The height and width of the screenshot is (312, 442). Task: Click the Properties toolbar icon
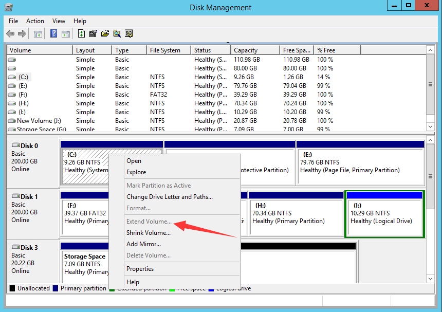coord(93,34)
